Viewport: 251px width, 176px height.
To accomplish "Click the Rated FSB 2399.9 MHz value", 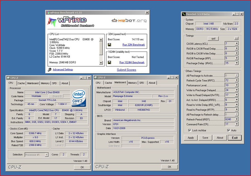I will click(x=35, y=145).
